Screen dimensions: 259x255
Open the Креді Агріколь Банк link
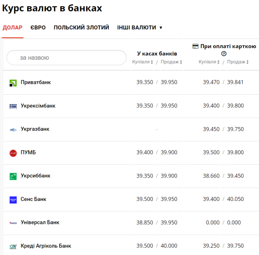tap(46, 246)
